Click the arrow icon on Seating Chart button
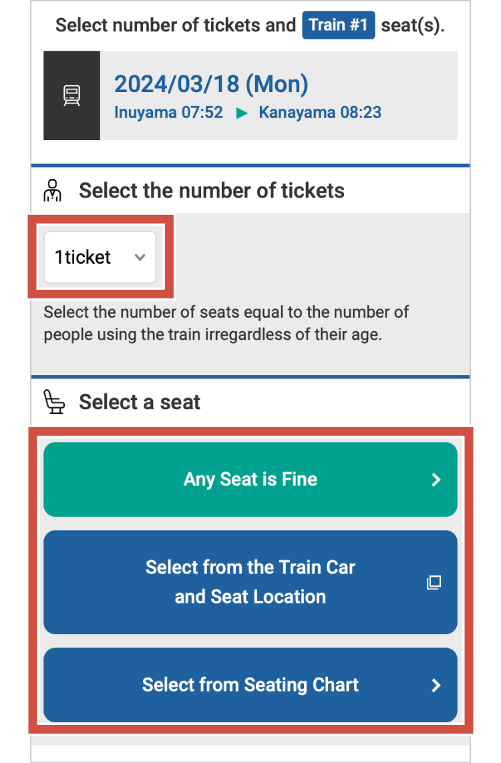The height and width of the screenshot is (763, 501). pos(436,685)
